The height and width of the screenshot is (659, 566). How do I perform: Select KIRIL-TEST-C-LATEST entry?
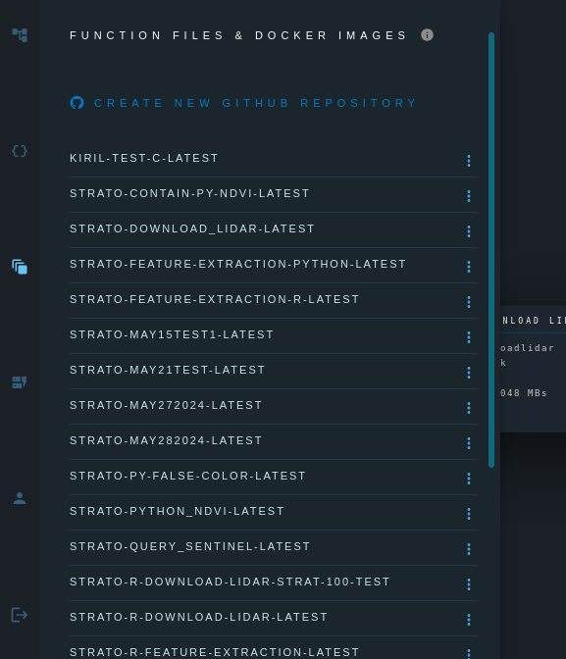point(144,158)
